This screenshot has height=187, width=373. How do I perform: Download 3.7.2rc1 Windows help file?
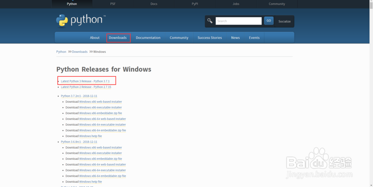point(90,136)
